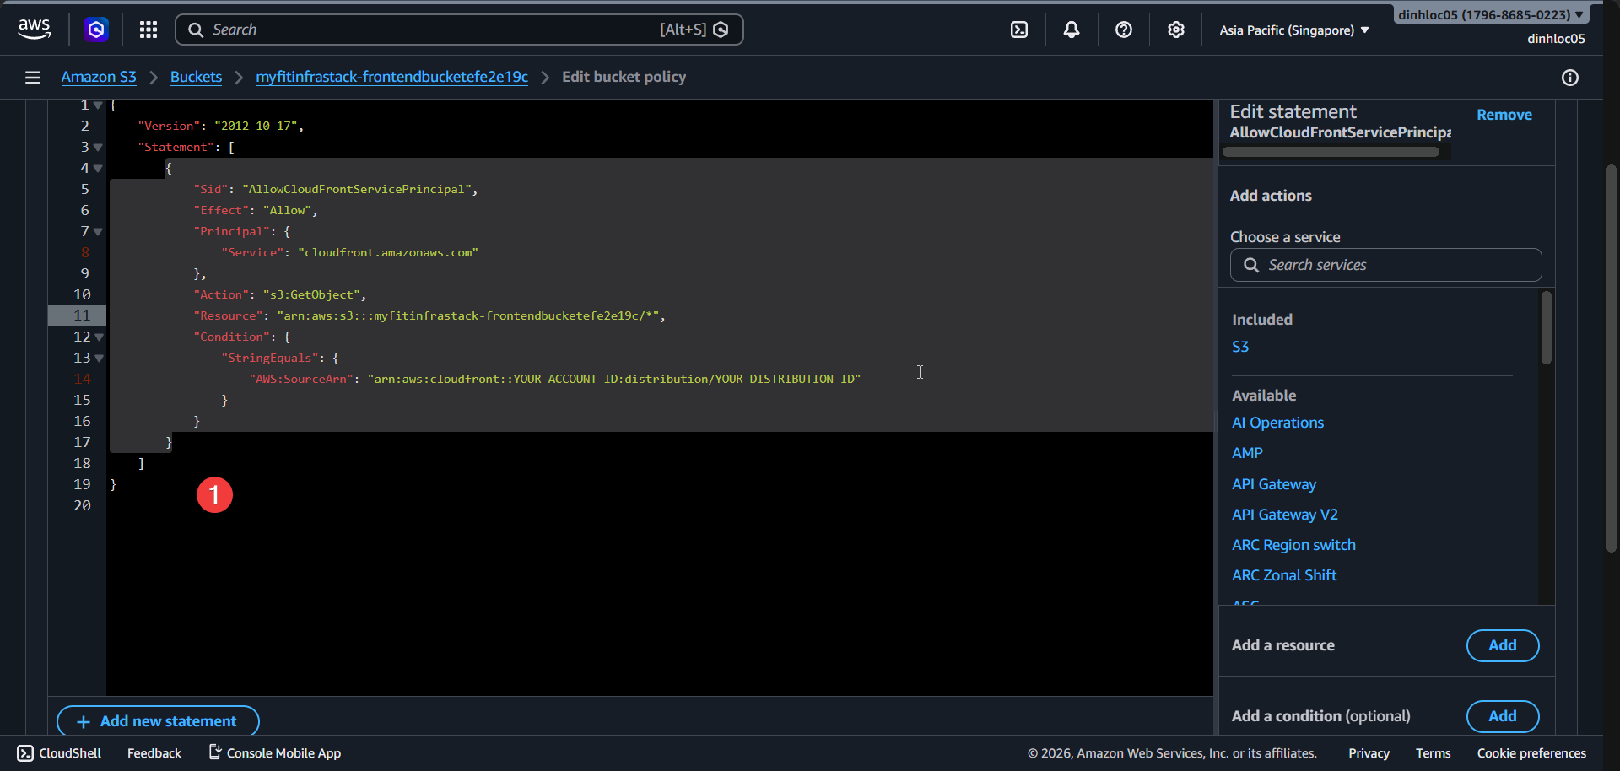Collapse the Condition block fold at line 12

point(99,337)
